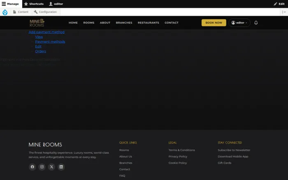Open the Edit tab link

[38, 46]
